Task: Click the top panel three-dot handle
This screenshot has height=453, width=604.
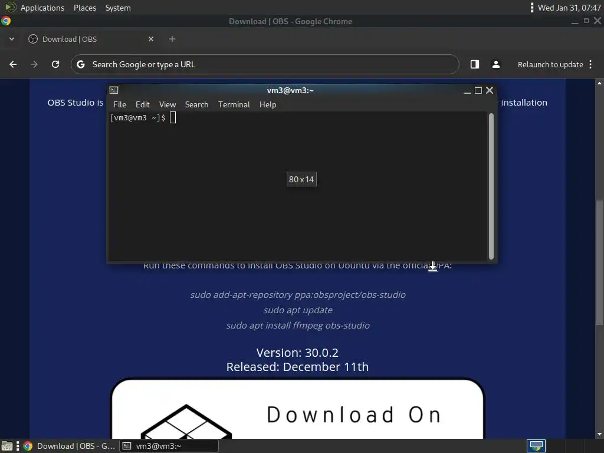Action: [532, 7]
